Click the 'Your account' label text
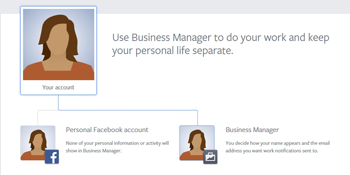The height and width of the screenshot is (175, 350). click(58, 87)
